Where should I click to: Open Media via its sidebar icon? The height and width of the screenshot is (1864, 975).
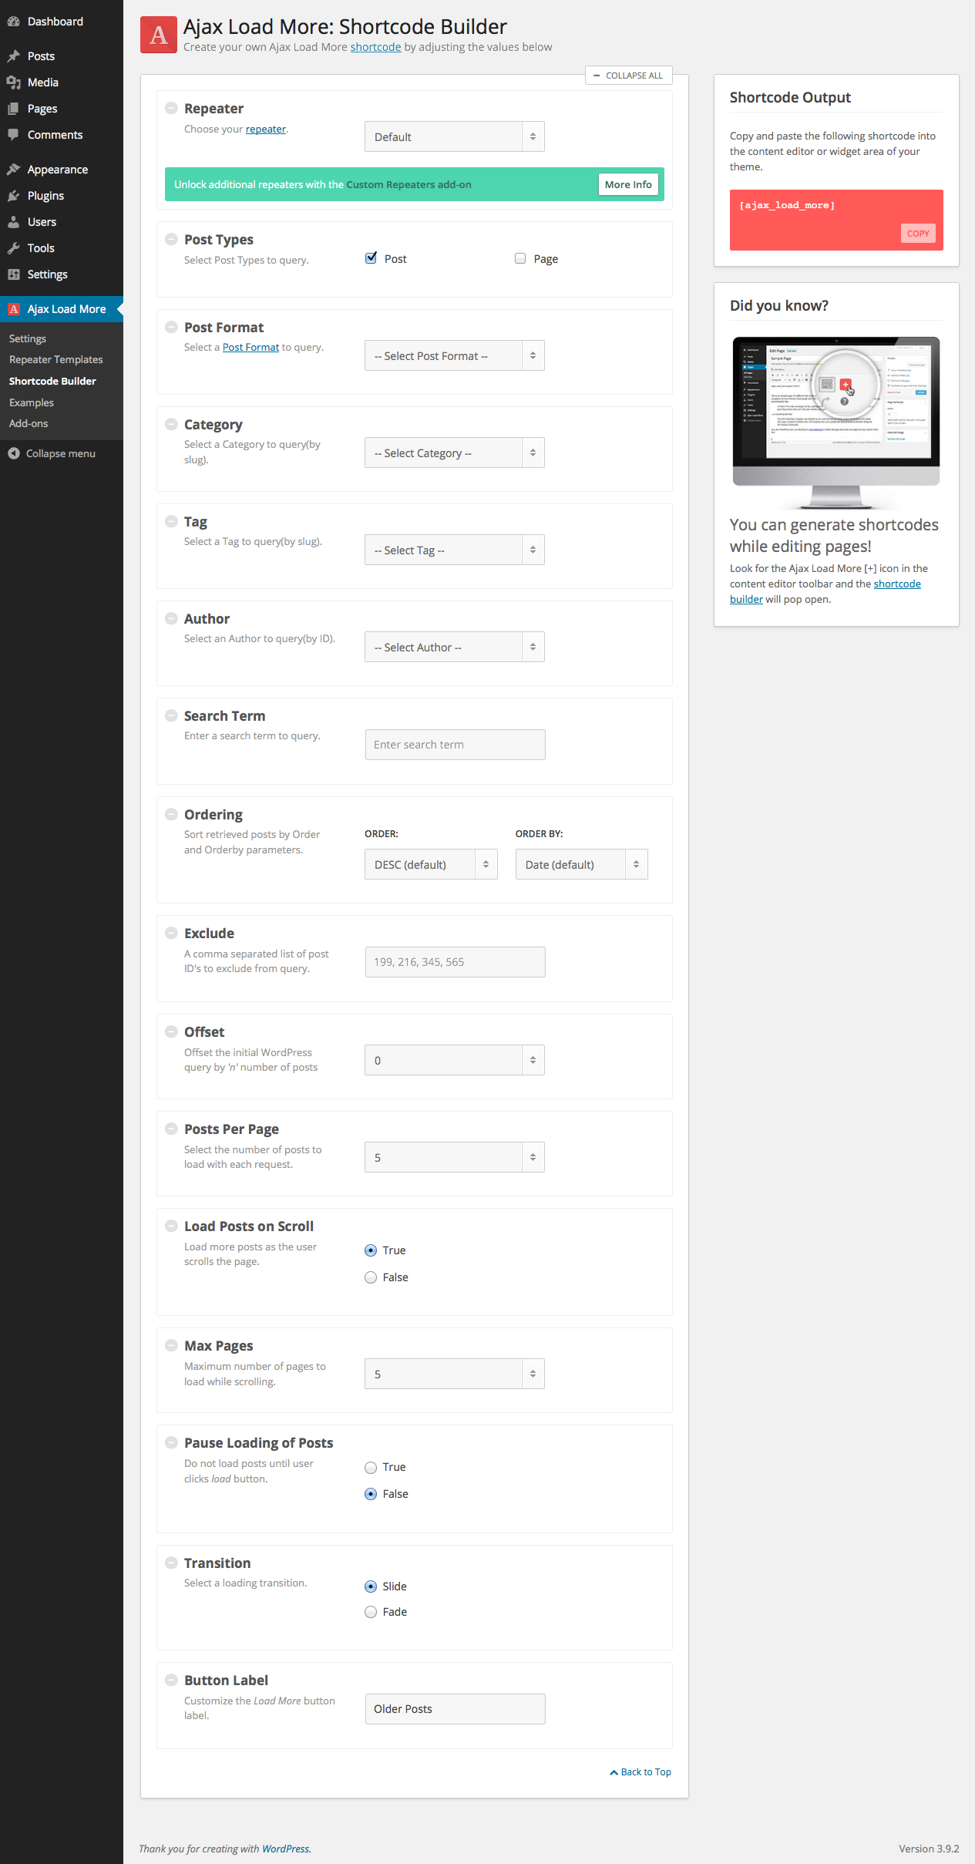tap(13, 82)
